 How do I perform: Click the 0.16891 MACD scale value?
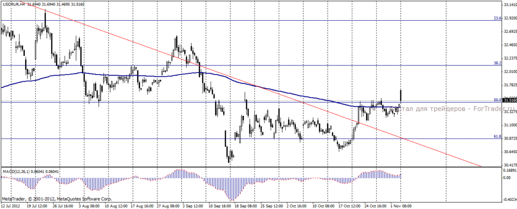coord(509,171)
